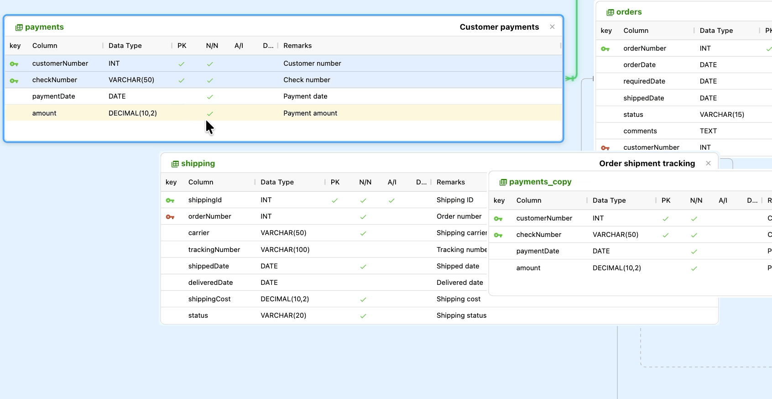Toggle PK checkmark for shippingId in shipping

(x=334, y=200)
